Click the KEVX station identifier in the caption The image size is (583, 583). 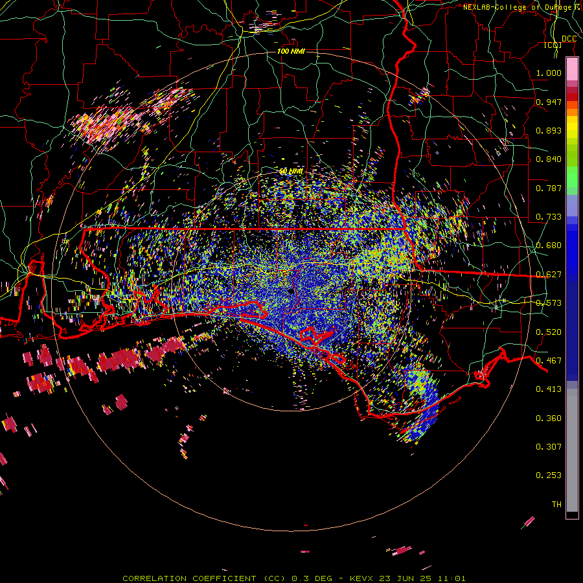[x=361, y=578]
